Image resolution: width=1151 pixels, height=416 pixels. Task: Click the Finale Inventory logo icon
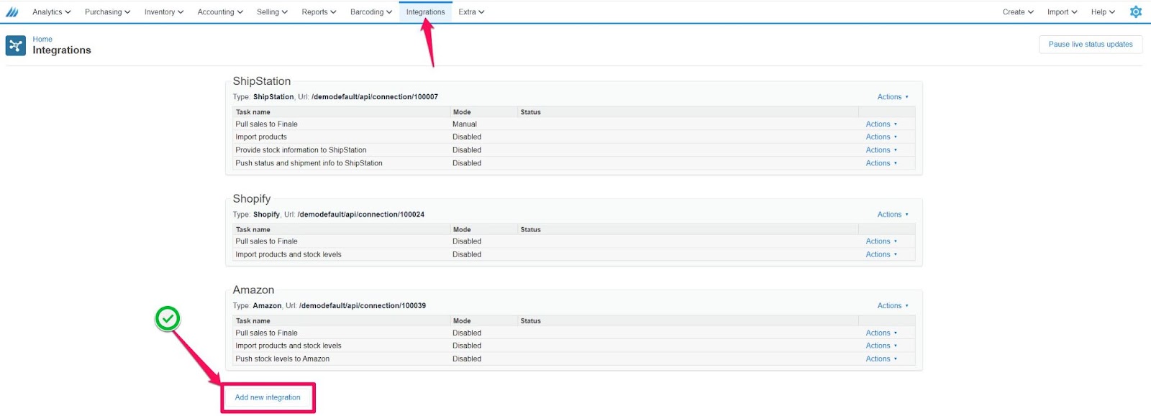coord(12,11)
